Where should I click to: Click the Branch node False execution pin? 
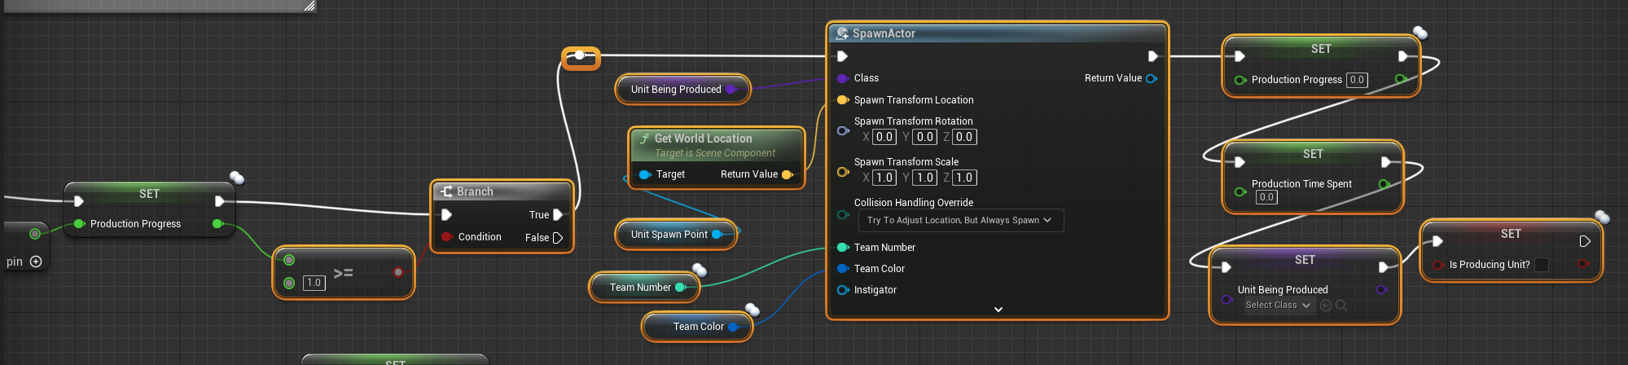coord(558,238)
